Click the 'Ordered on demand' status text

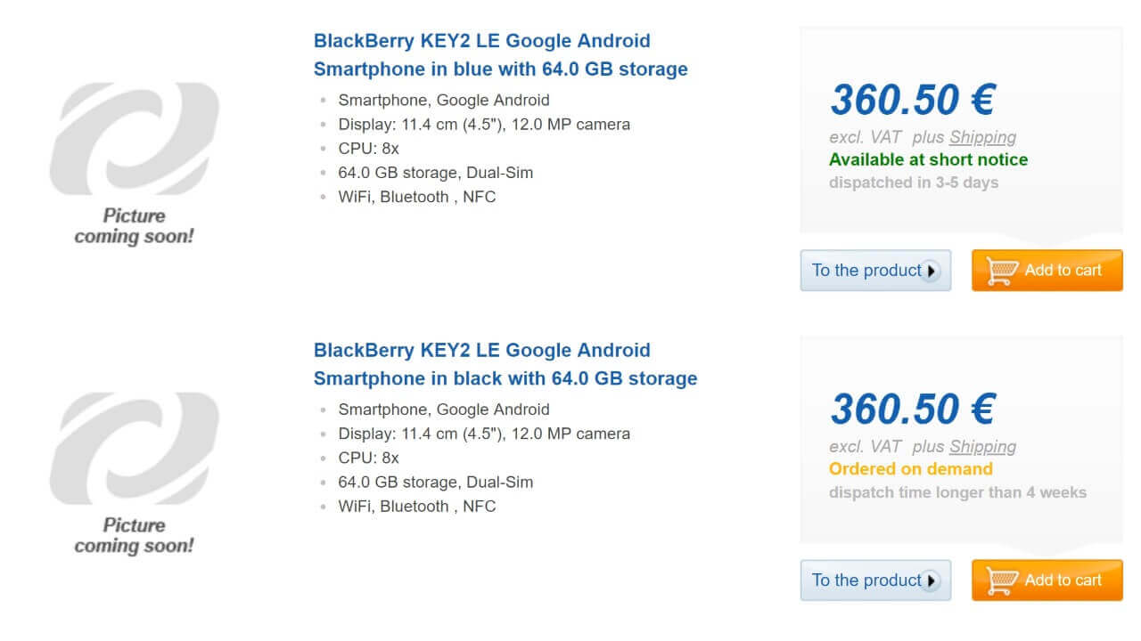pyautogui.click(x=910, y=469)
